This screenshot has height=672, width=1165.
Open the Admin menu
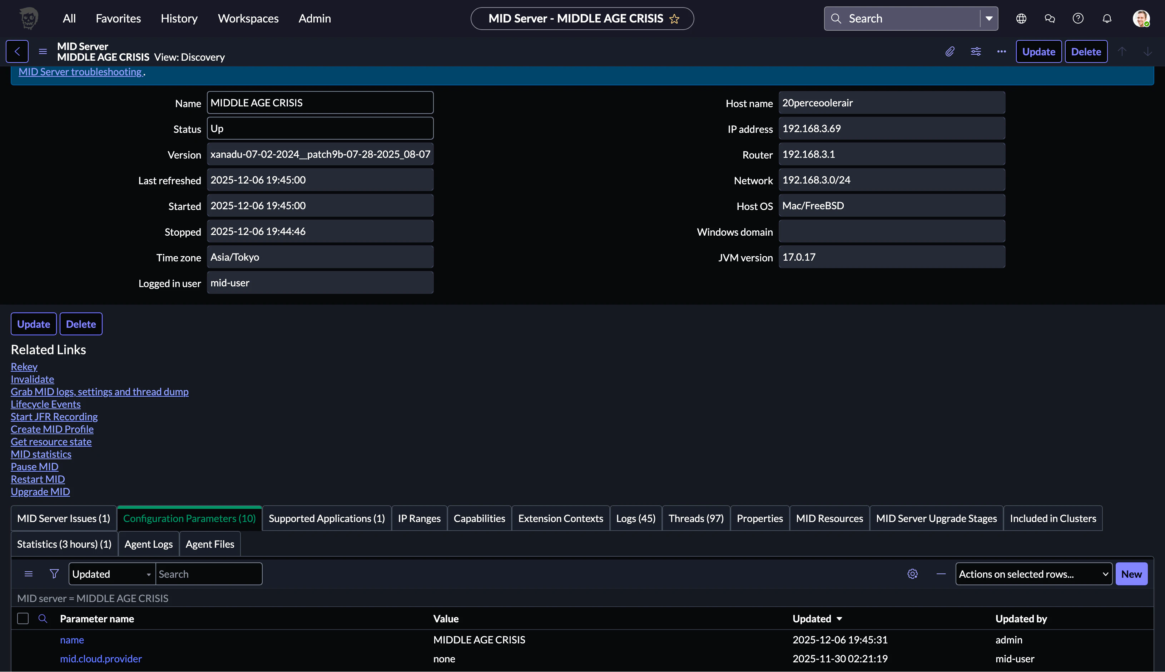click(314, 19)
